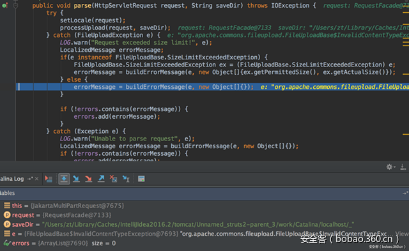
Task: Select the 'this' variable row
Action: 204,206
